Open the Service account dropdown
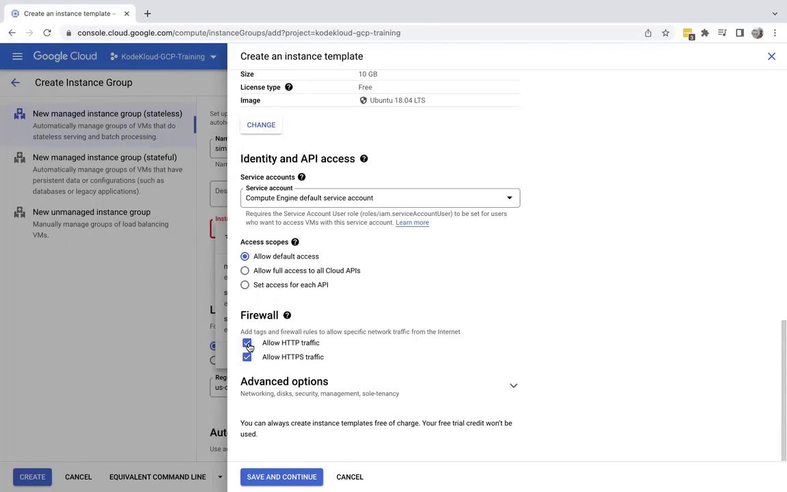The height and width of the screenshot is (492, 787). tap(380, 198)
